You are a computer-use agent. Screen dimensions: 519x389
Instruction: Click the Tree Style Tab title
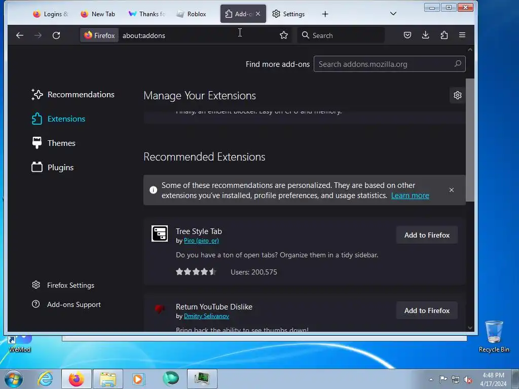coord(199,231)
